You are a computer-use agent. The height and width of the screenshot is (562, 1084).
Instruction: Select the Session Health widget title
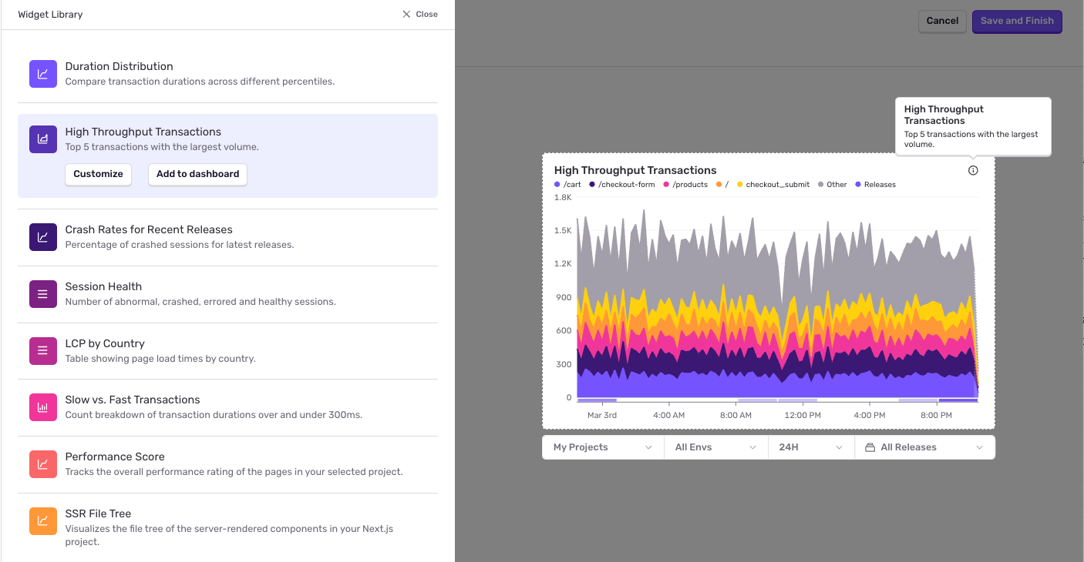[103, 286]
